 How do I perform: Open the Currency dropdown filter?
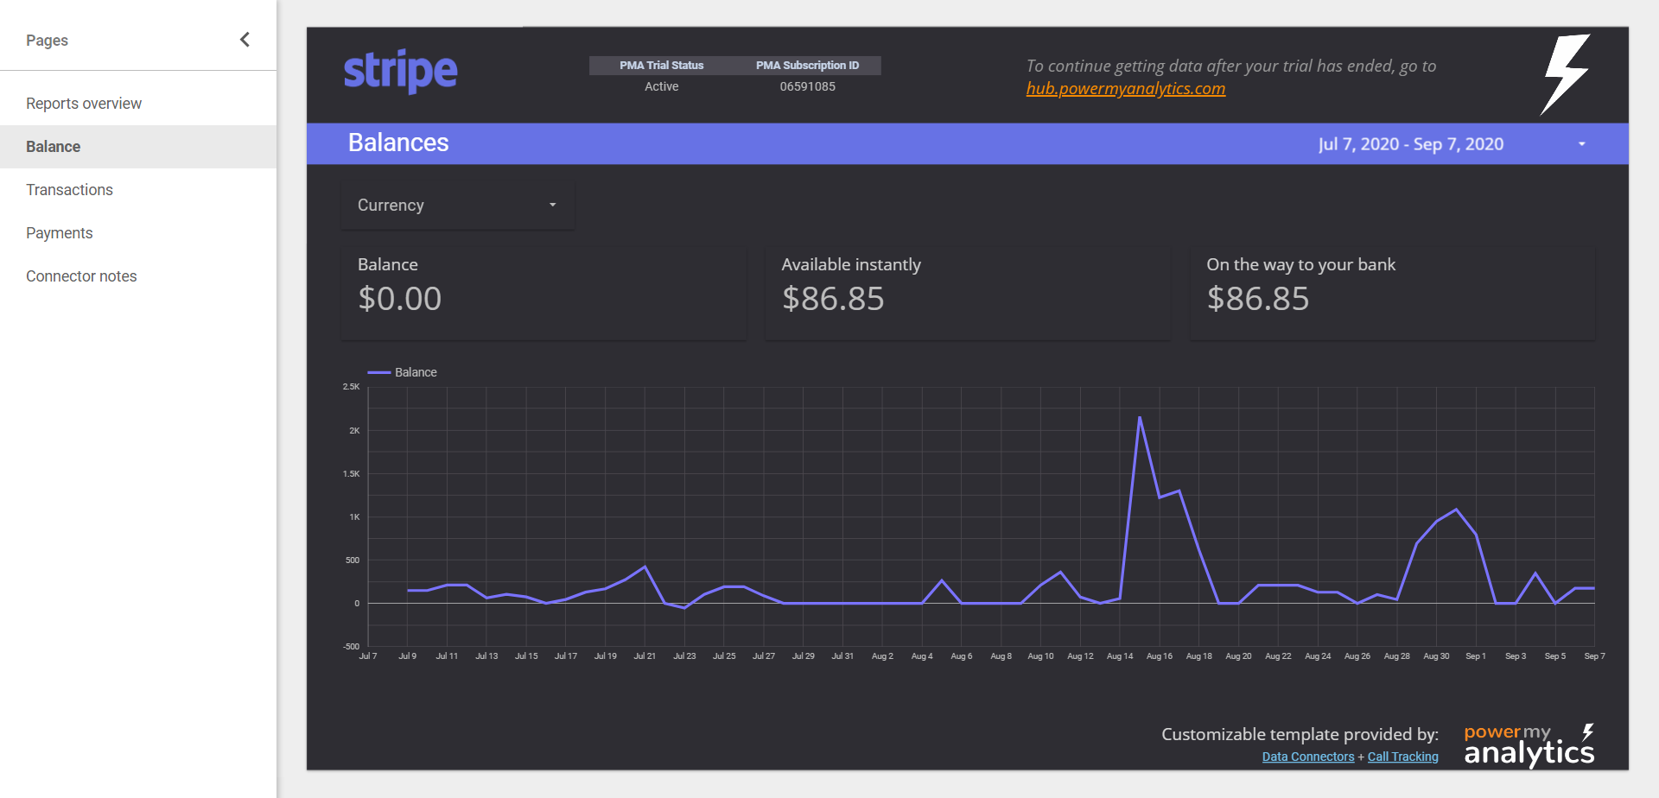[457, 206]
